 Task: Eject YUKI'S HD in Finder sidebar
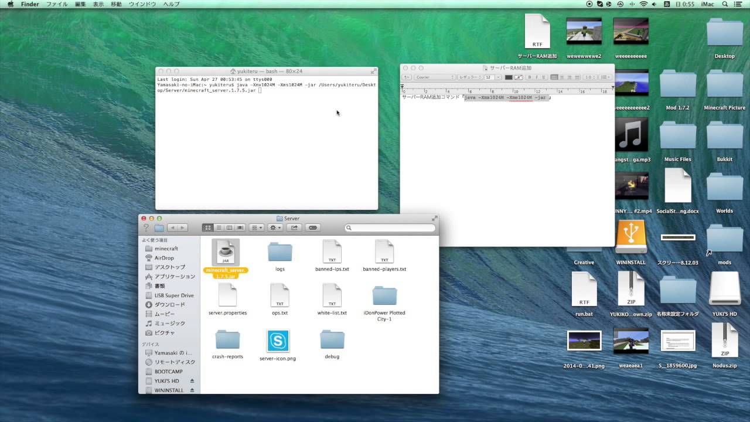pyautogui.click(x=192, y=381)
